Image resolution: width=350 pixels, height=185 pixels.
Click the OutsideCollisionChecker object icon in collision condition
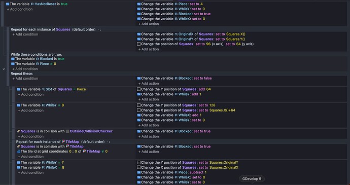67,131
